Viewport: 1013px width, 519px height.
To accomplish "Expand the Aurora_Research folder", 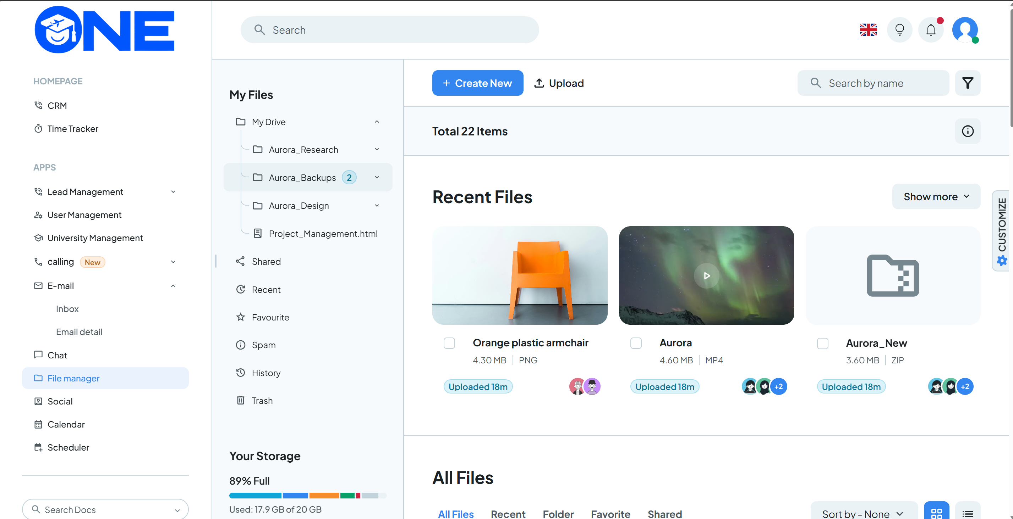I will [377, 149].
